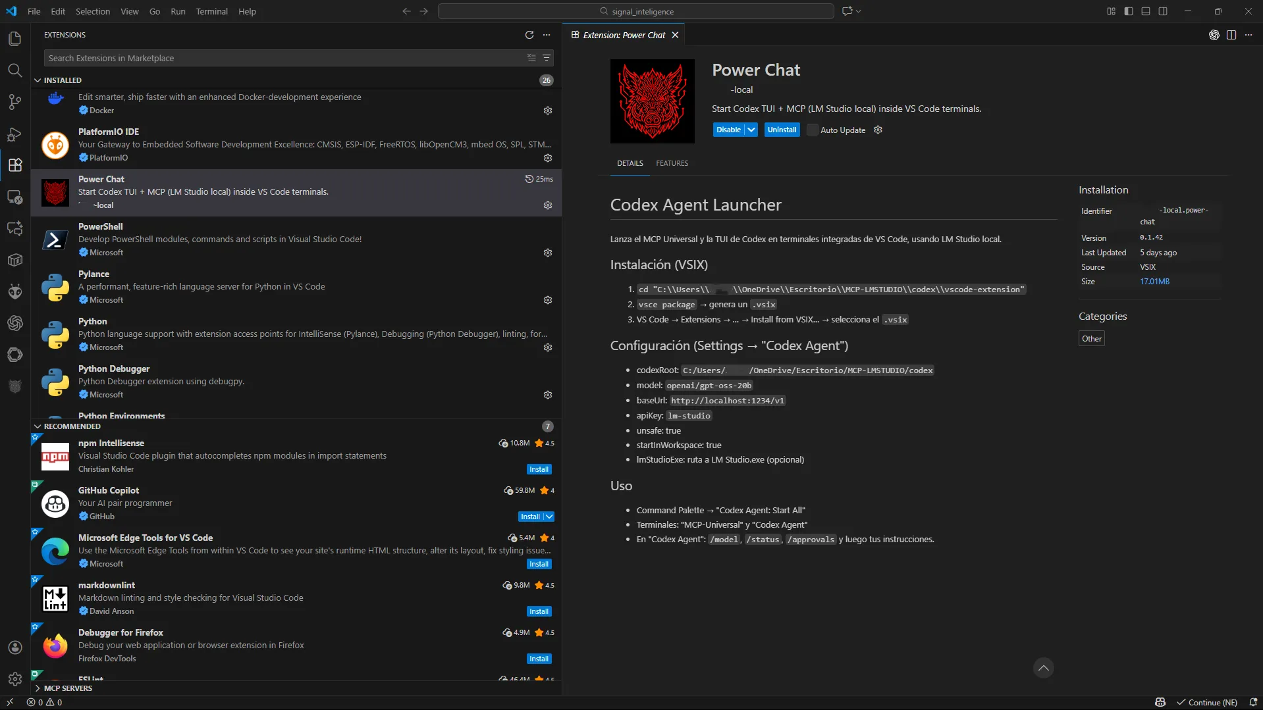Open Source Control view
Screen dimensions: 1263x710
point(14,102)
